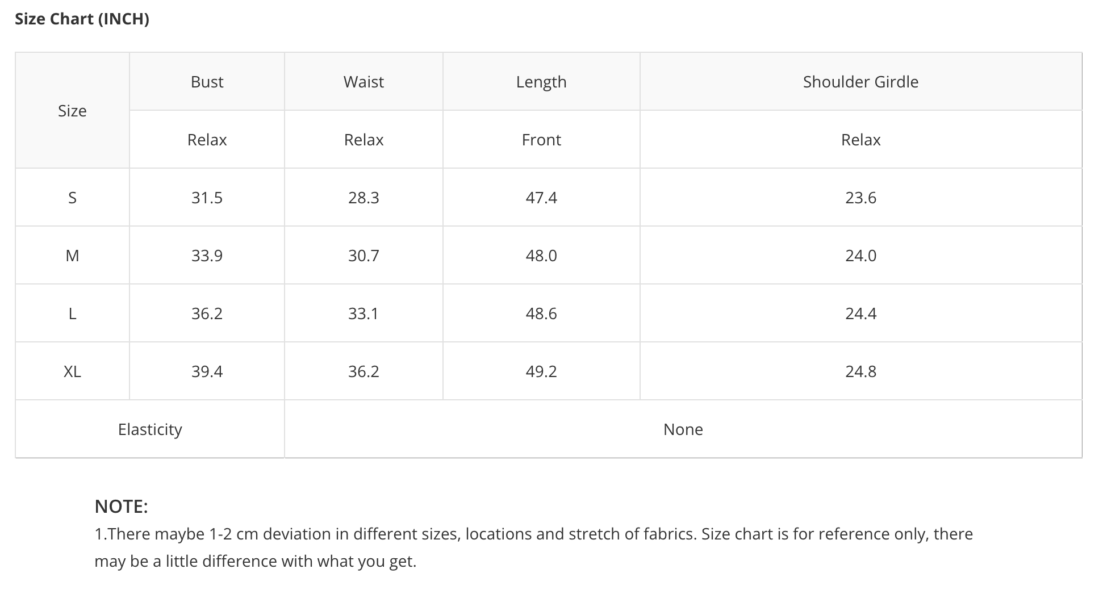Click the Elasticity row label
1103x594 pixels.
click(150, 429)
